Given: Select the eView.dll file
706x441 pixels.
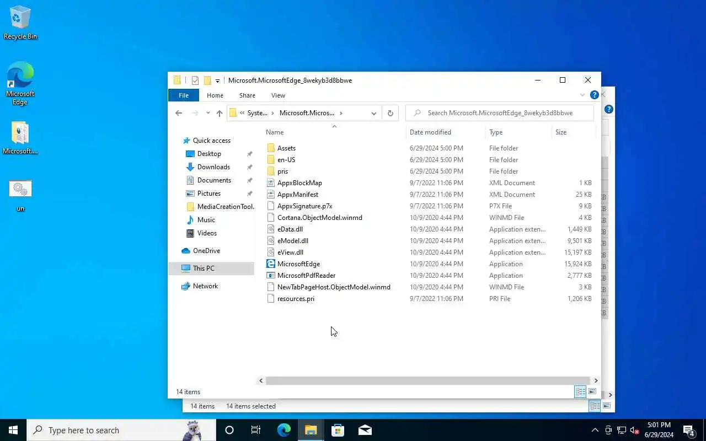Looking at the screenshot, I should 290,252.
